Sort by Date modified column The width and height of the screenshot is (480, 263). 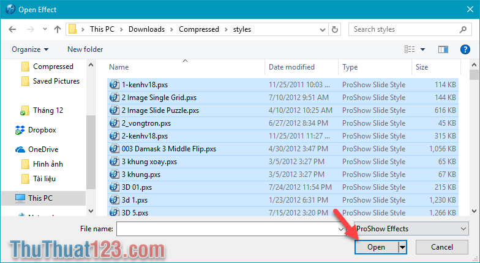291,67
